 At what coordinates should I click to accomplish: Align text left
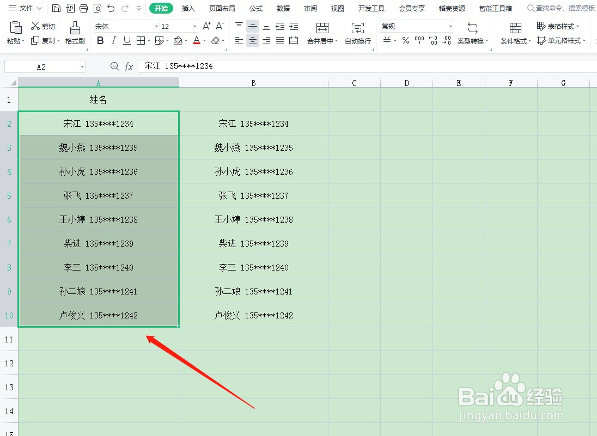click(239, 40)
